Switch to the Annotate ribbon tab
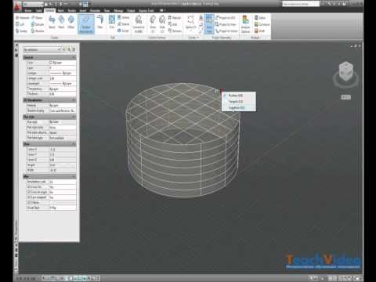Screen dimensions: 376x282 95,10
